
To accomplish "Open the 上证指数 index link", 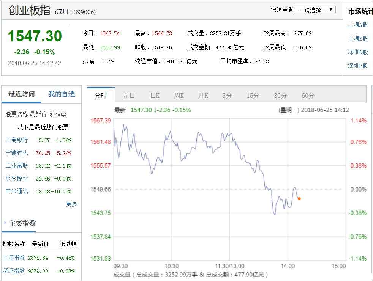I will 14,258.
